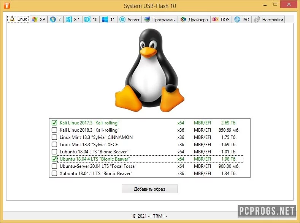The height and width of the screenshot is (223, 300).
Task: Click the Windows 8.1 tab icon
Action: point(68,19)
